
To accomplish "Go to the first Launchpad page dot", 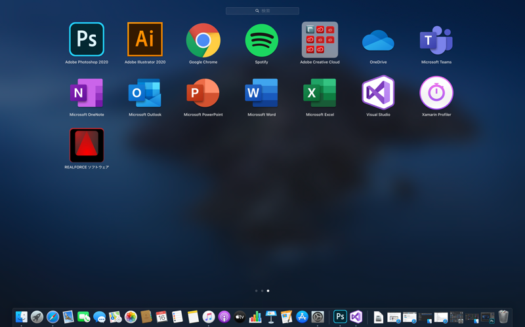I will click(256, 291).
